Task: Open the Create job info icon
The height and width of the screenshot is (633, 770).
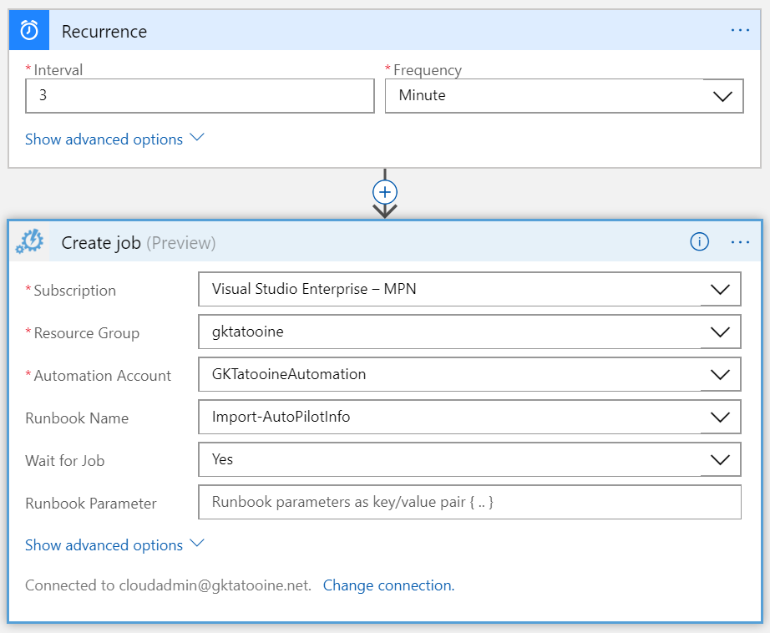Action: pos(699,242)
